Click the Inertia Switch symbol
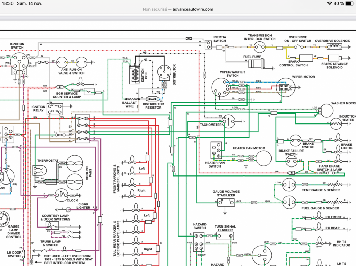 coord(208,45)
